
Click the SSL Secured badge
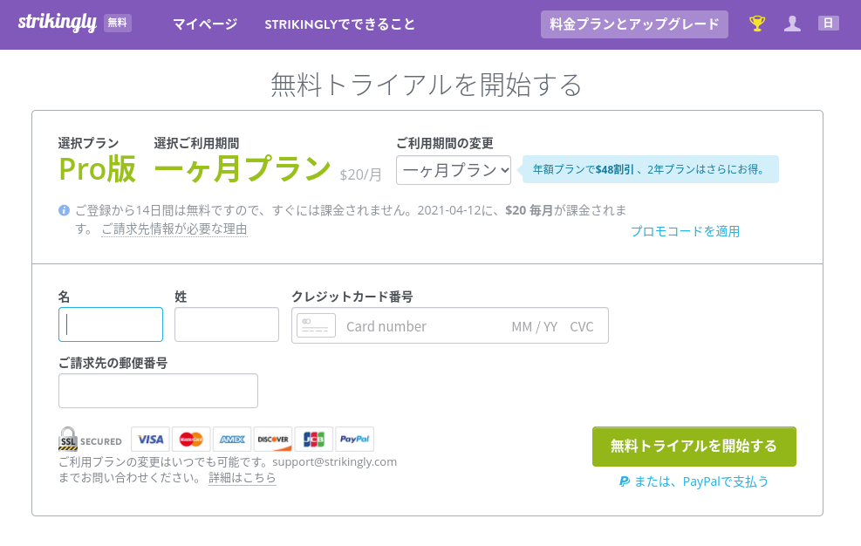[x=90, y=440]
